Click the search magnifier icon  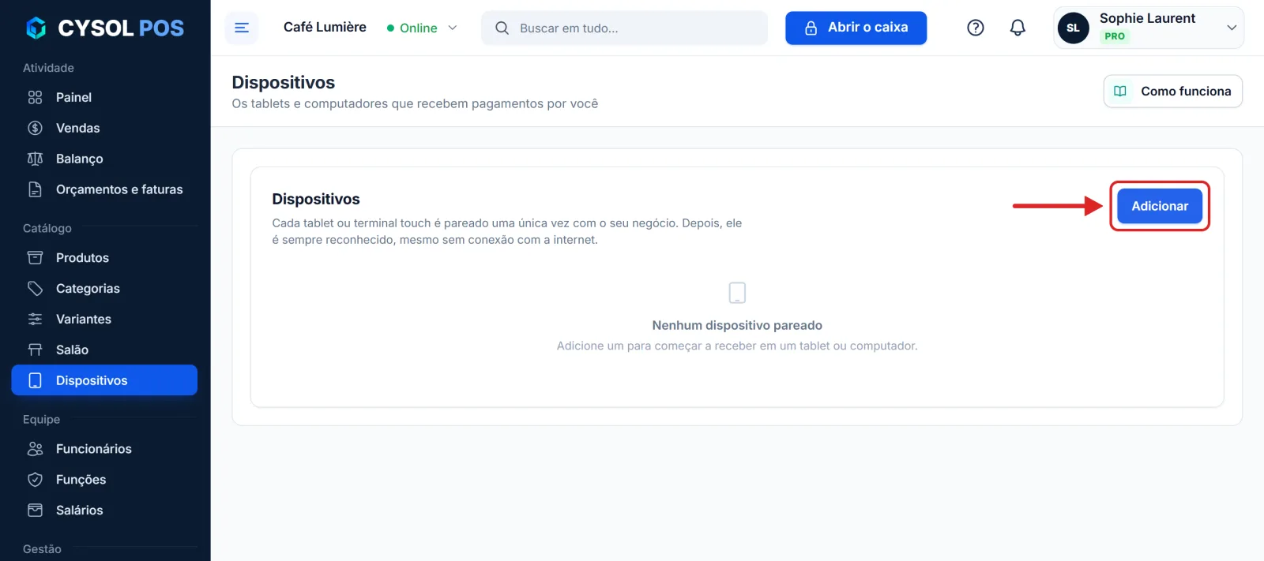502,28
